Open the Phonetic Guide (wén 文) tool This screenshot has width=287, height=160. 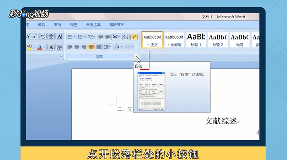(x=51, y=37)
